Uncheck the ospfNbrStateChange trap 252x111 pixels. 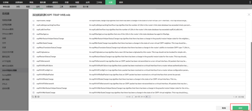click(x=34, y=43)
